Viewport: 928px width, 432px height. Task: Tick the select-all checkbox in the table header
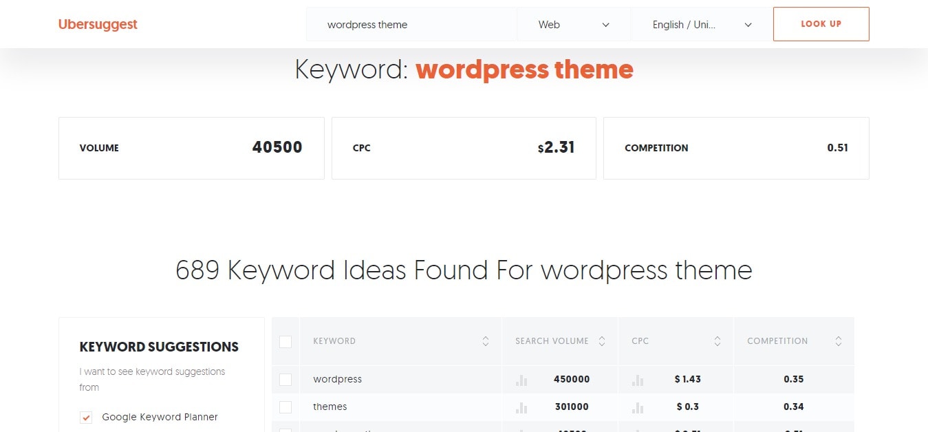coord(285,342)
